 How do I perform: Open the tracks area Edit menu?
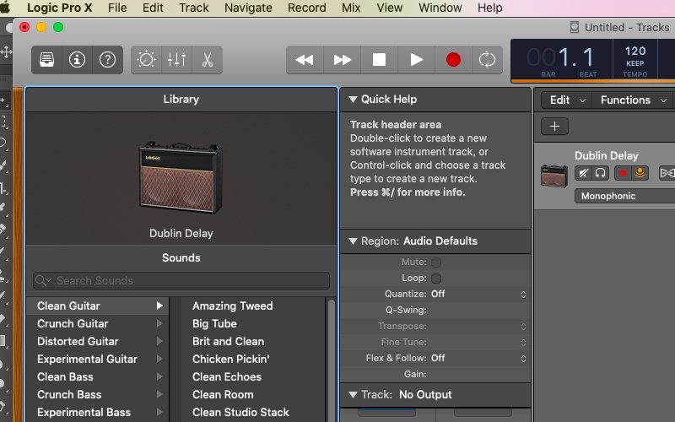(x=567, y=100)
